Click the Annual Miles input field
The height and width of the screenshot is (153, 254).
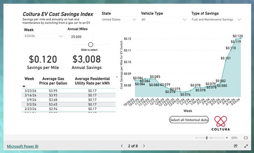pyautogui.click(x=81, y=37)
